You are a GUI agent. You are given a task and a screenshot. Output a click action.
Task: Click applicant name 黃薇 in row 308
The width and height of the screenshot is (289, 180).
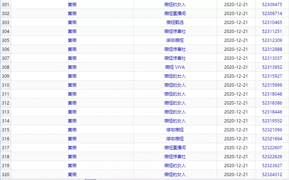point(72,67)
